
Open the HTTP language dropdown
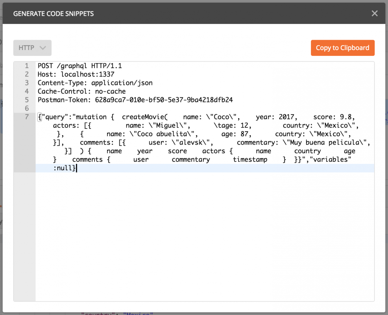(32, 48)
